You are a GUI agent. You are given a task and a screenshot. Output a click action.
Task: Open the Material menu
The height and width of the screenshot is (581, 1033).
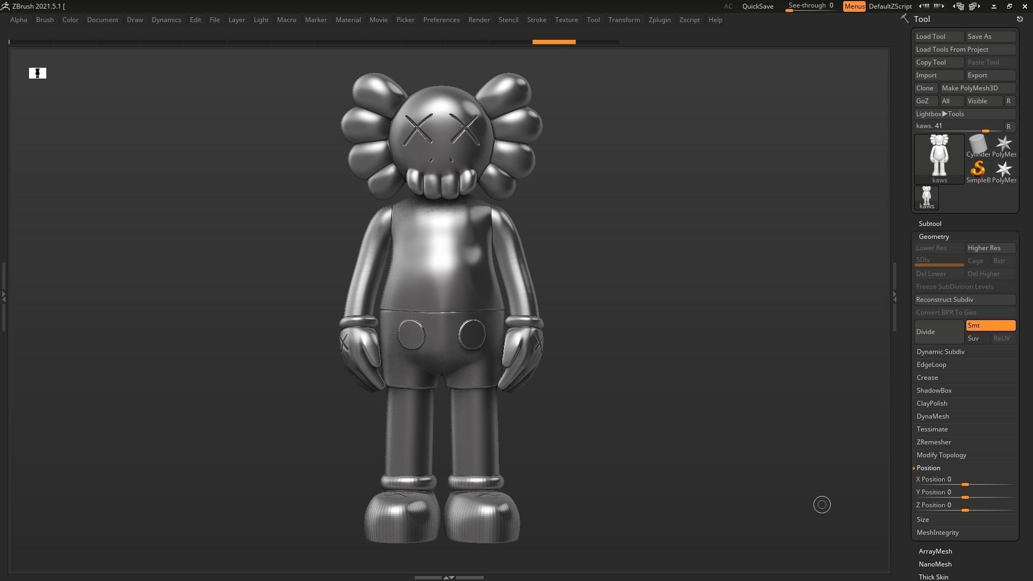(348, 20)
